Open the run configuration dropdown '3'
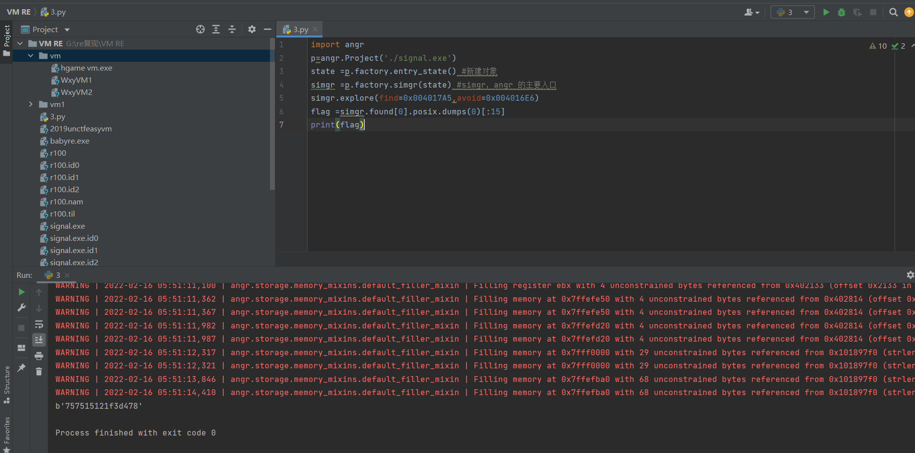This screenshot has width=915, height=453. 792,12
